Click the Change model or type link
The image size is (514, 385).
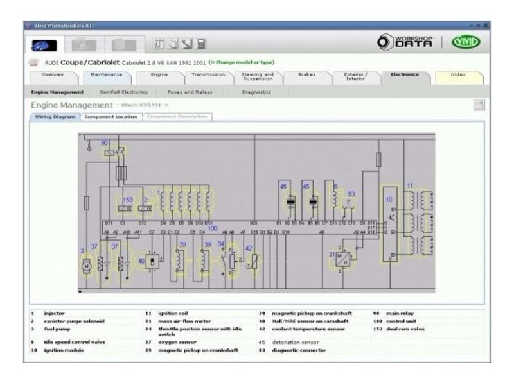tap(242, 62)
